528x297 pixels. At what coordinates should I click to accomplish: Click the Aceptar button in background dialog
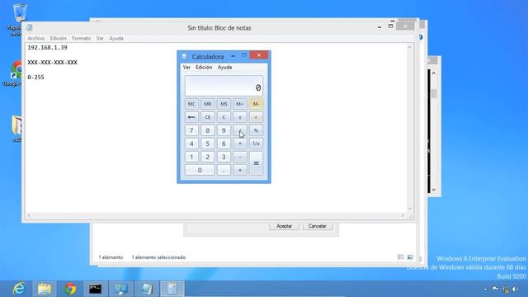284,226
